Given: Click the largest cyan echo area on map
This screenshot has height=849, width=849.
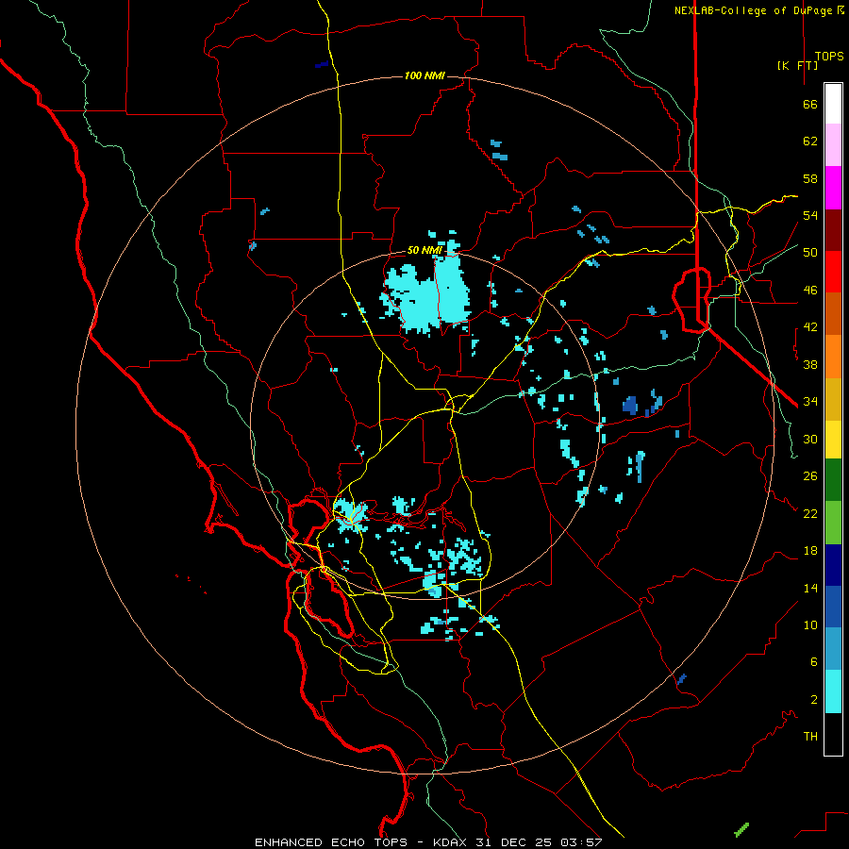Looking at the screenshot, I should 427,295.
